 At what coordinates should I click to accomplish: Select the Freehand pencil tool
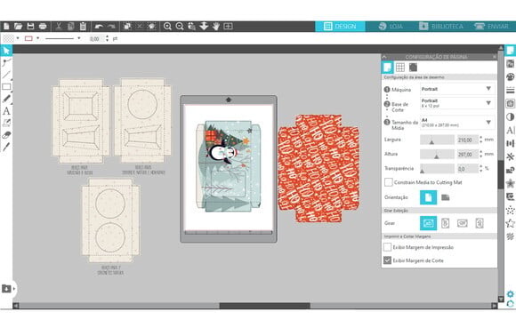point(6,99)
